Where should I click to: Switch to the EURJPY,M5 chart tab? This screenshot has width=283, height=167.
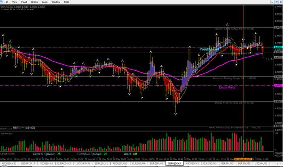pos(244,163)
